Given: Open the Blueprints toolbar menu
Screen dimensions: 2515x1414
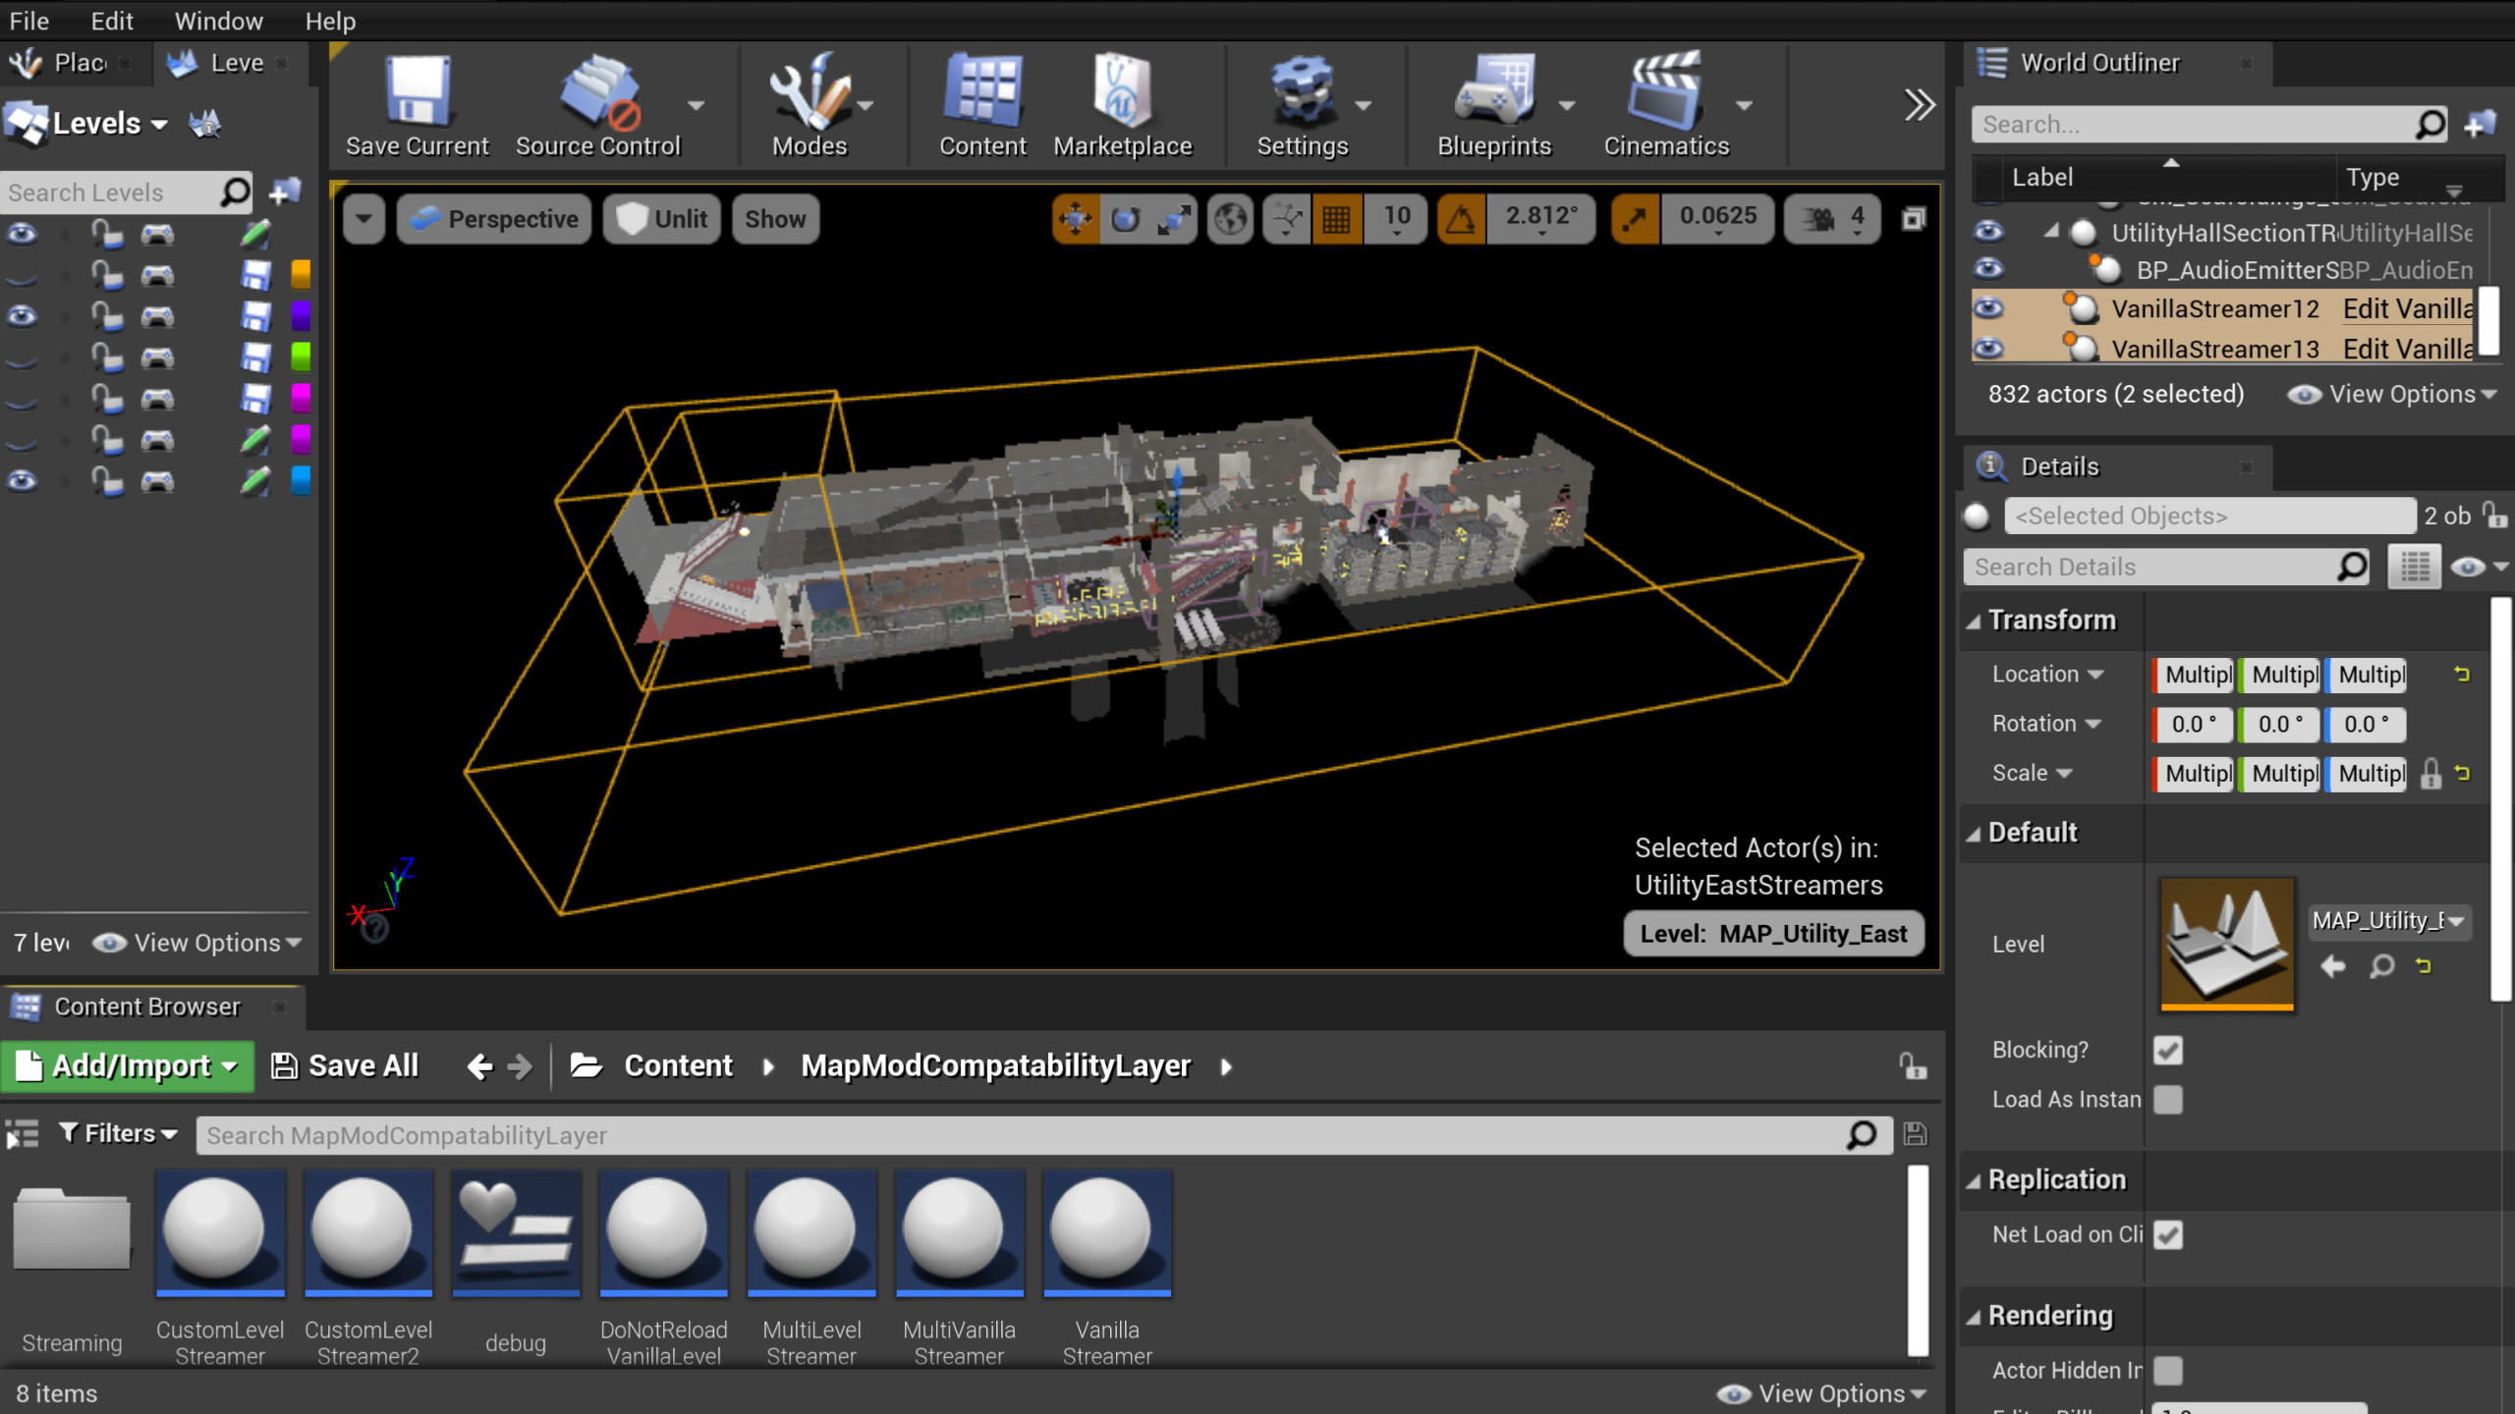Looking at the screenshot, I should click(1493, 98).
